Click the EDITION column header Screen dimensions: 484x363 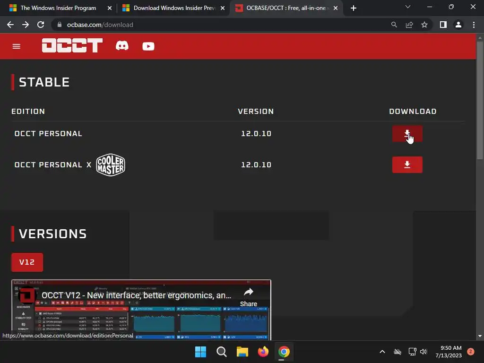(28, 112)
